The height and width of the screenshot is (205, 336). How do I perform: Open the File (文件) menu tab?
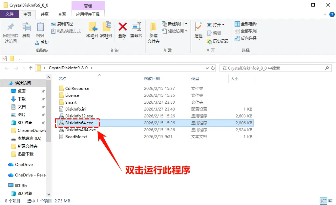10,14
